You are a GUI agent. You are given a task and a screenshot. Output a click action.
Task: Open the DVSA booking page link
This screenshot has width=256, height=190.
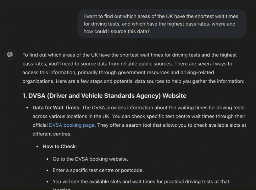coord(72,125)
